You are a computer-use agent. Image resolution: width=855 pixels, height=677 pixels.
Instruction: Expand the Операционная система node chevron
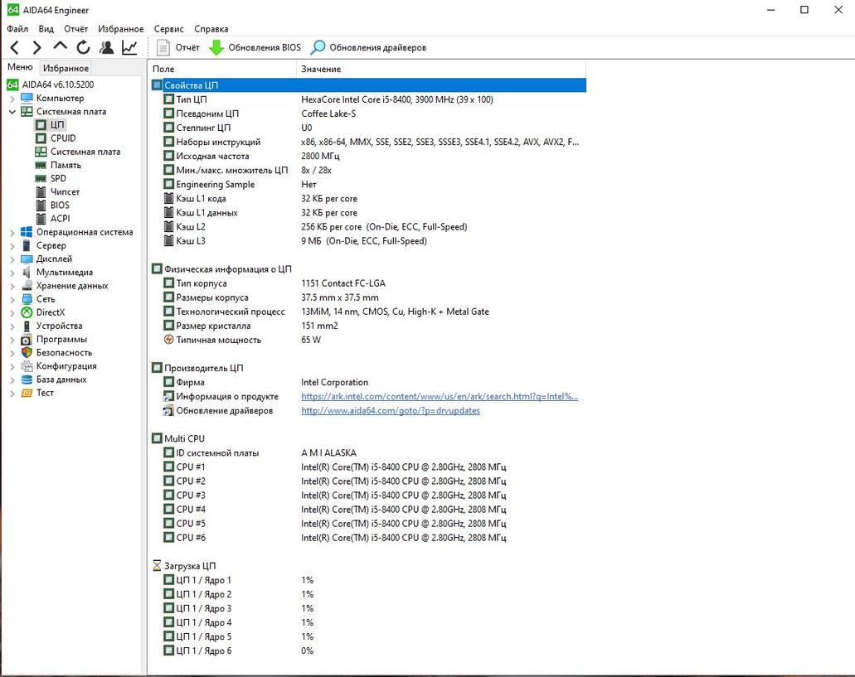point(12,233)
